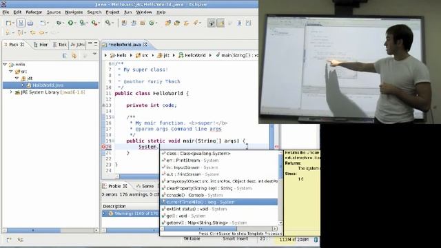Open the breadcrumb arrow after HelloWorld
The height and width of the screenshot is (248, 441).
pos(210,55)
